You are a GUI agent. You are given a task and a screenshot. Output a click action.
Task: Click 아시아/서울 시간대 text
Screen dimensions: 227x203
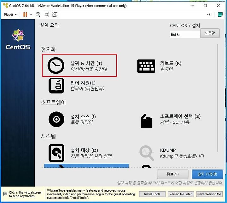pyautogui.click(x=89, y=69)
